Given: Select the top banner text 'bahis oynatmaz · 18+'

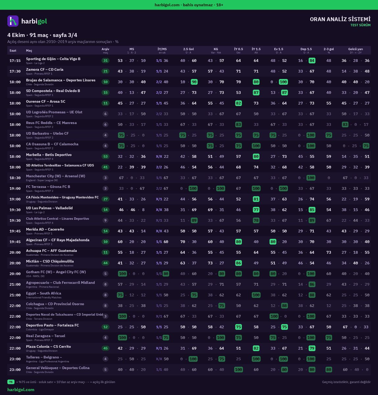Looking at the screenshot, I should (203, 5).
